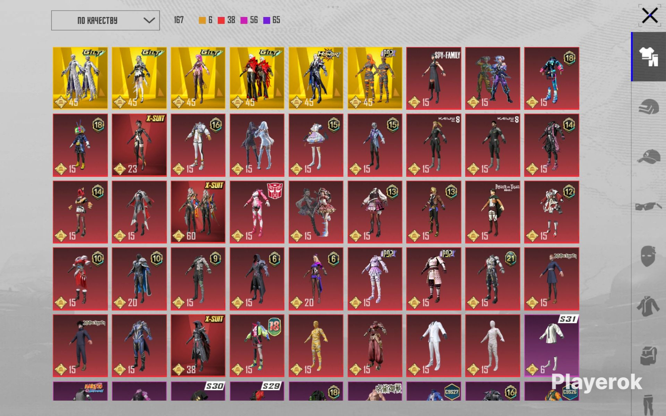The height and width of the screenshot is (416, 666).
Task: Open the pants category in sidebar
Action: point(648,404)
